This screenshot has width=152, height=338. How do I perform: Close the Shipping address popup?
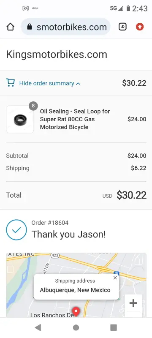click(115, 278)
